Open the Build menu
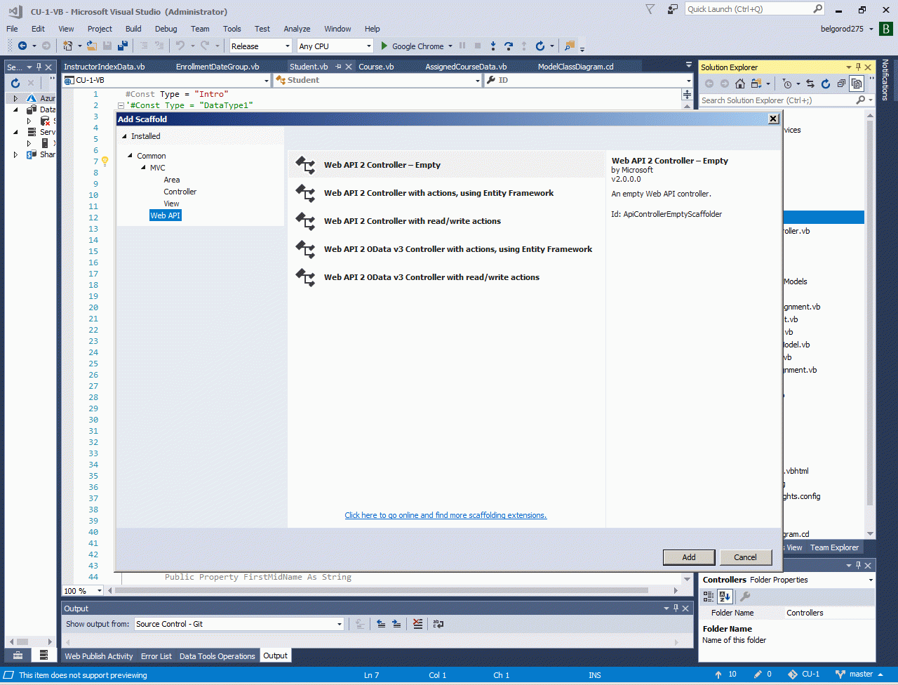Image resolution: width=898 pixels, height=685 pixels. (133, 29)
